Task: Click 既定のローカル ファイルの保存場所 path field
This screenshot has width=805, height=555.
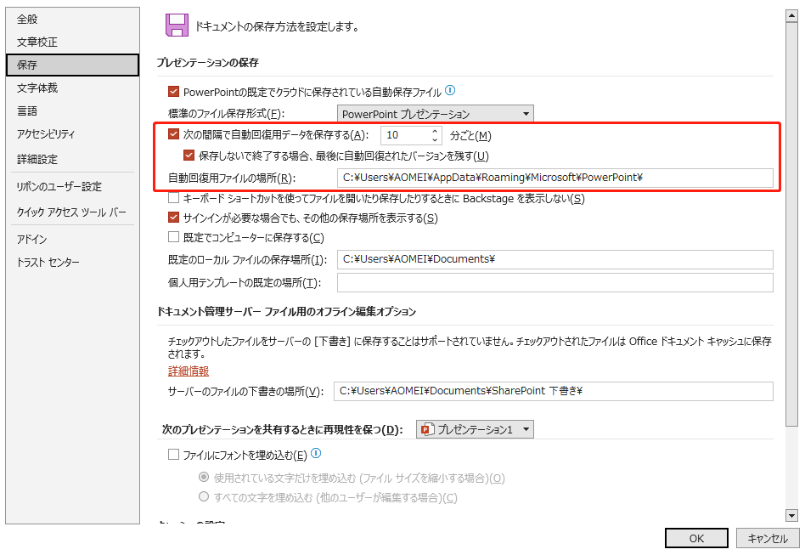Action: click(555, 259)
